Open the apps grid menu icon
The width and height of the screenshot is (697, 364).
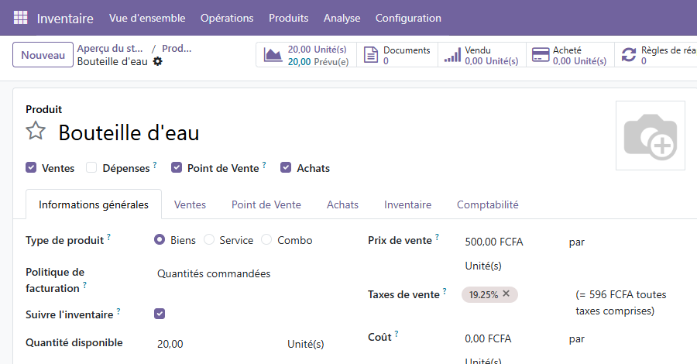pos(20,18)
